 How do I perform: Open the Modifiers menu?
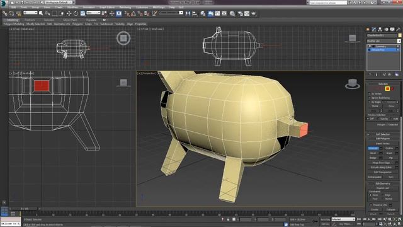pos(73,7)
